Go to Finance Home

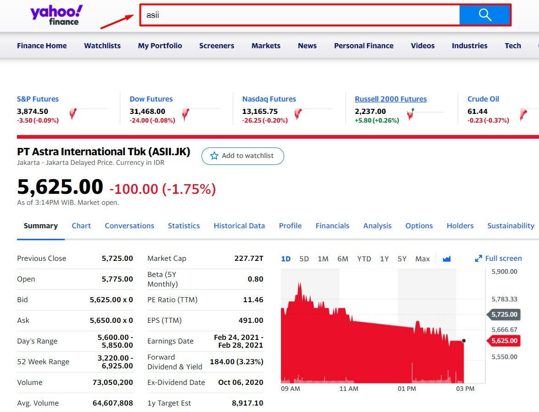point(42,46)
